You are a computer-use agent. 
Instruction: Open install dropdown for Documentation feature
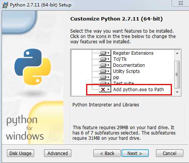point(105,65)
